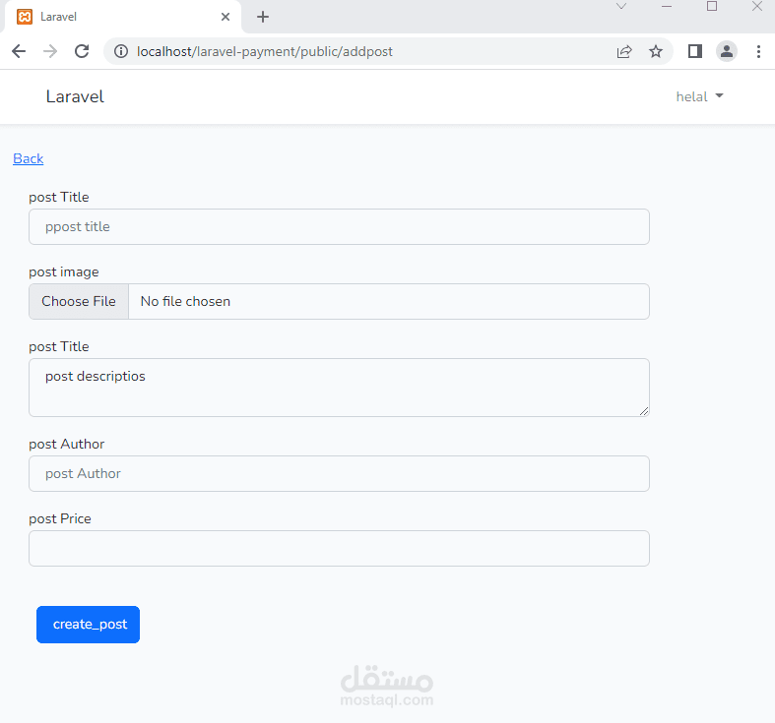
Task: Click the post Price label
Action: [60, 518]
